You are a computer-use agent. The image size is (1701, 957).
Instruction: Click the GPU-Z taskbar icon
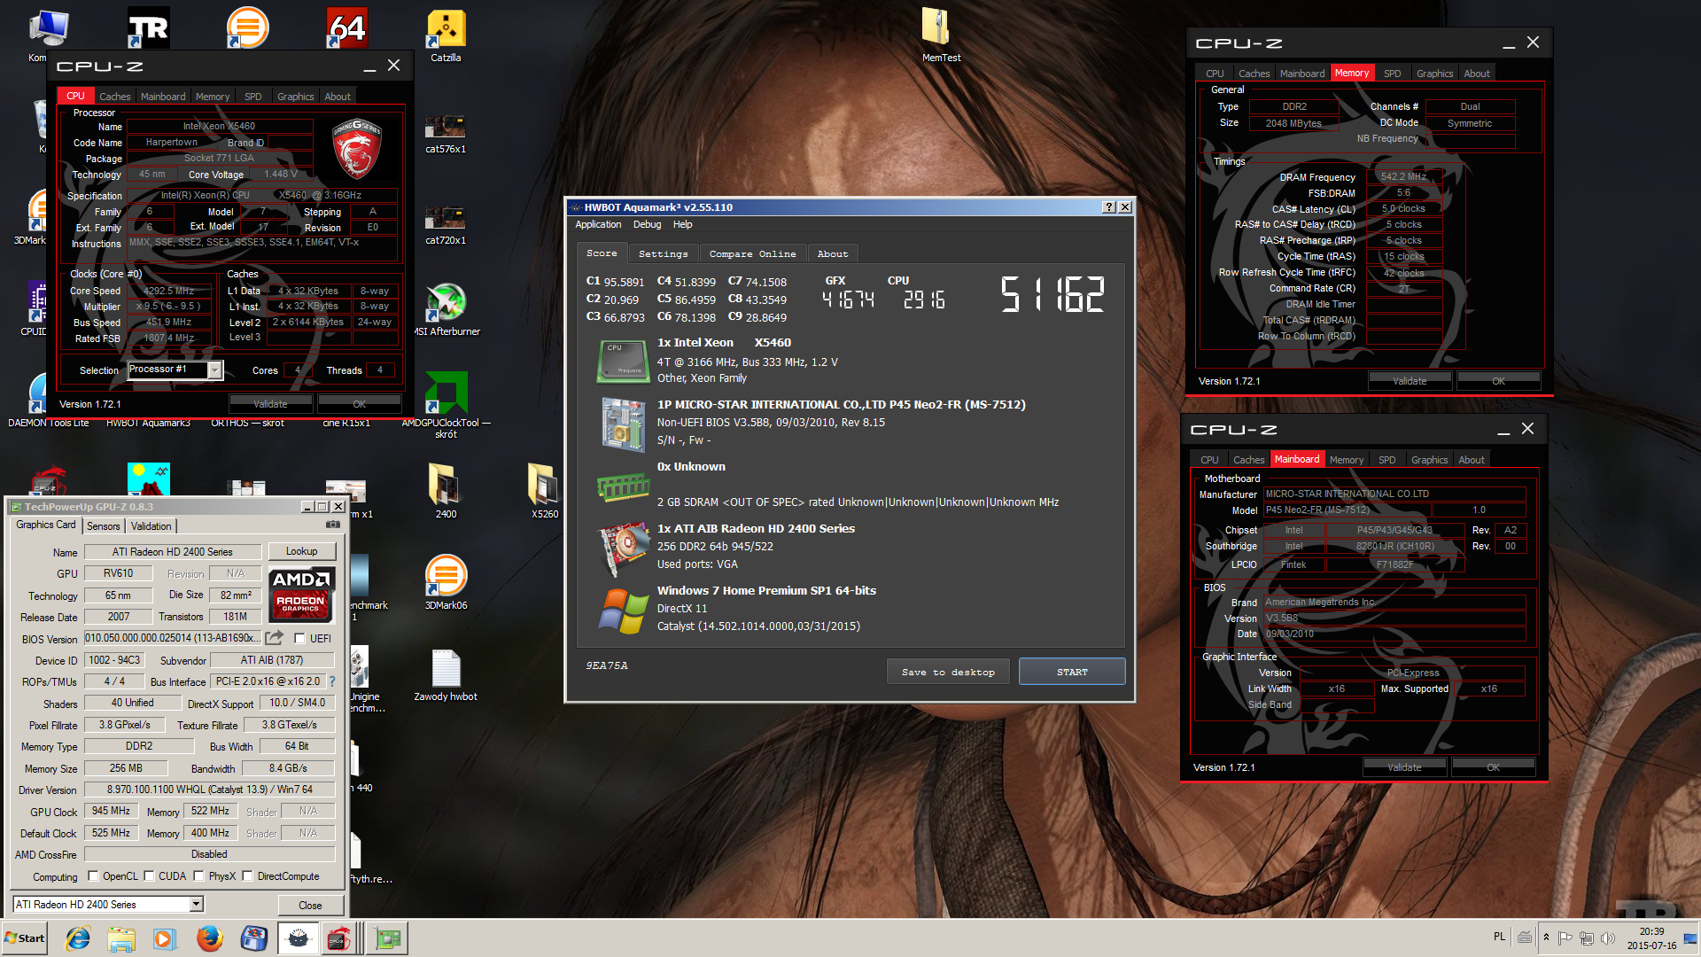tap(387, 938)
